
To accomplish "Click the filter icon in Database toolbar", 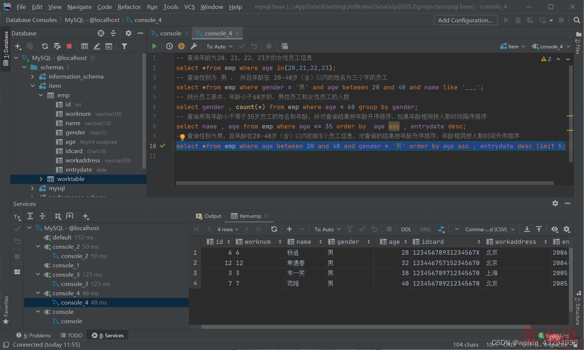I will 124,46.
